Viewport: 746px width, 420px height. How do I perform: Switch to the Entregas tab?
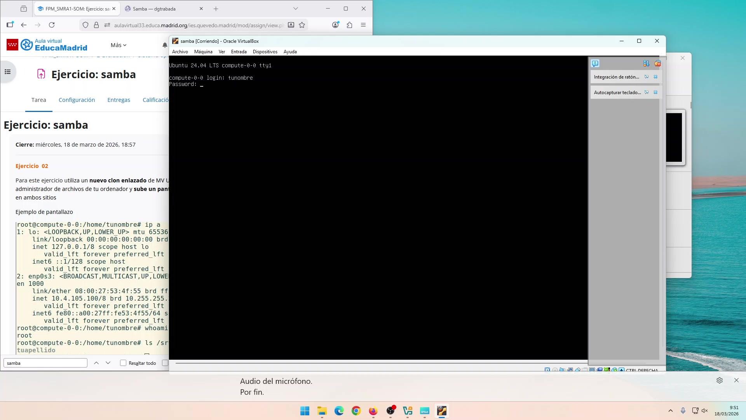119,100
